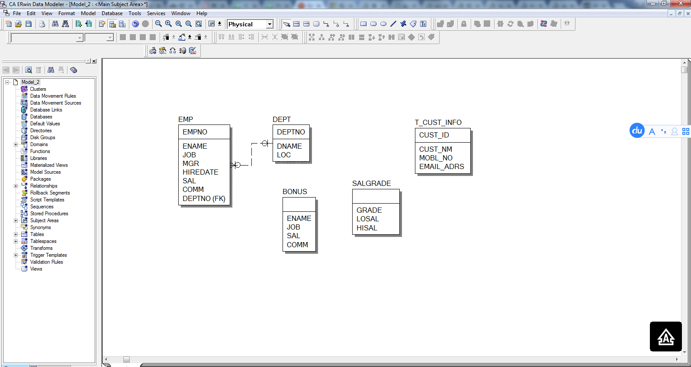Select the EMP table title

(186, 119)
